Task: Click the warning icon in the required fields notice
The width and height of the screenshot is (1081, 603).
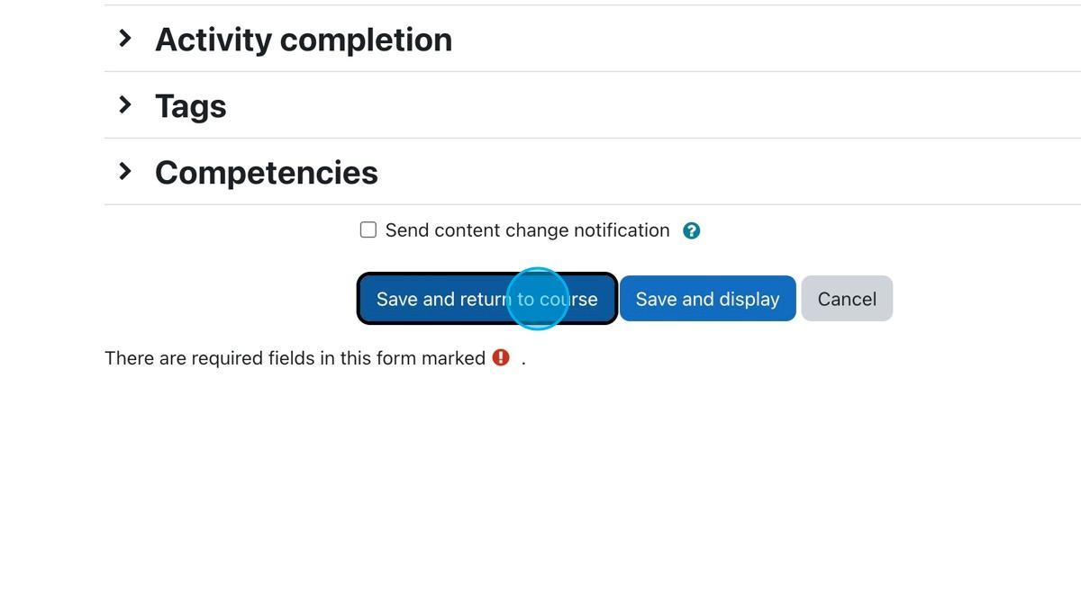Action: pyautogui.click(x=501, y=357)
